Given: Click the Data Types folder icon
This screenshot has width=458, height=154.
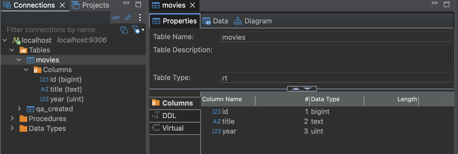Looking at the screenshot, I should [23, 129].
